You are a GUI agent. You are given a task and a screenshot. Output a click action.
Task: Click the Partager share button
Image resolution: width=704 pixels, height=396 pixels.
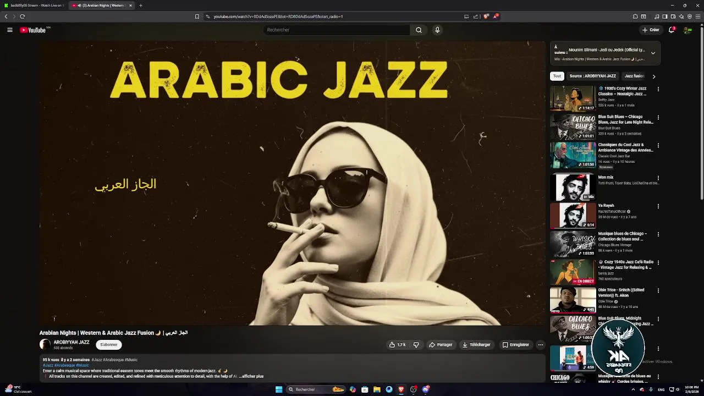pos(441,345)
